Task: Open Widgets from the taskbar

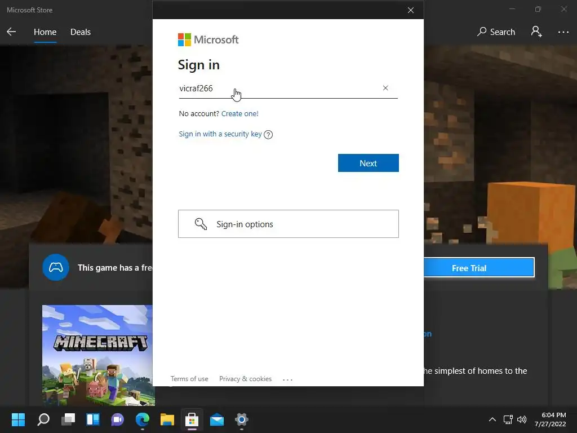Action: [x=93, y=419]
